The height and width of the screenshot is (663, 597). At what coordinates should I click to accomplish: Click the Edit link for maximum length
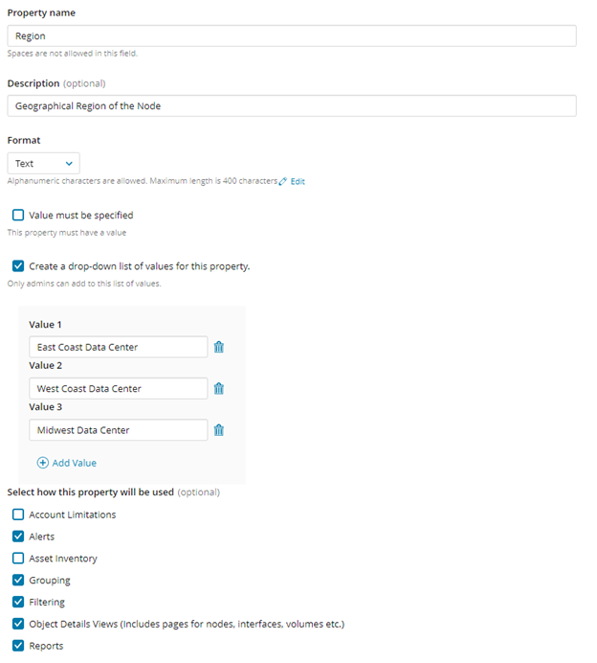point(298,181)
